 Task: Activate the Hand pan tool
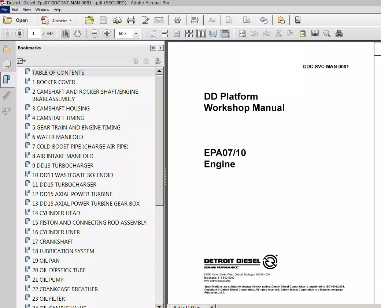(78, 34)
